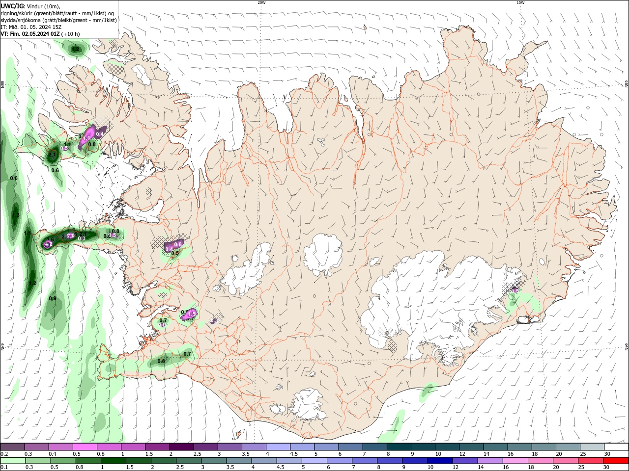Select the white 30 swatch in the upper scale
629x471 pixels.
tap(616, 446)
